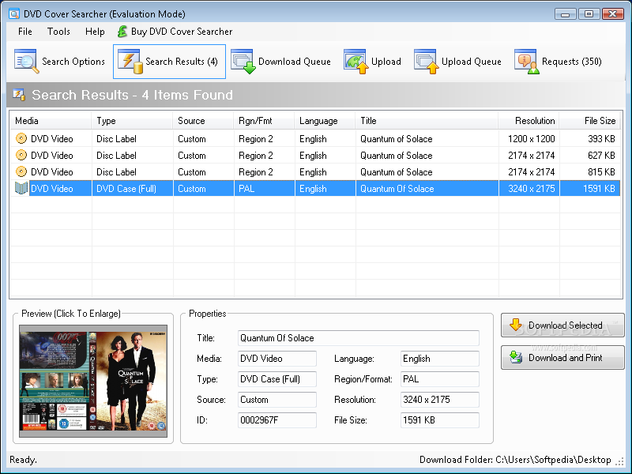Image resolution: width=632 pixels, height=474 pixels.
Task: Sort by the Resolution column header
Action: 529,121
